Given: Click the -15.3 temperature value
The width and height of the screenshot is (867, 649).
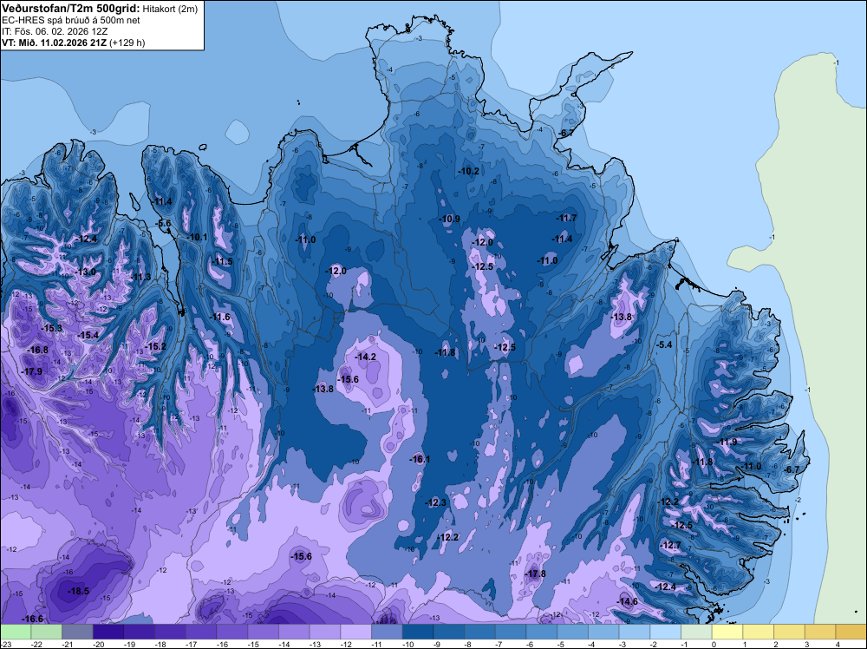Looking at the screenshot, I should (x=52, y=328).
